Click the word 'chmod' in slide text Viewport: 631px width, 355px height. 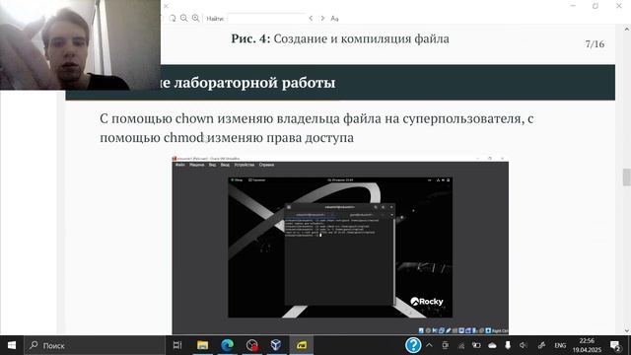coord(183,138)
